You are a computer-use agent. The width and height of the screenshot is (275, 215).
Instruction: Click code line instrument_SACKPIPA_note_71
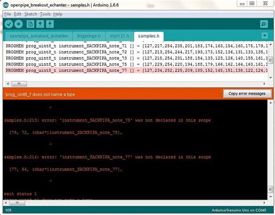[137, 46]
